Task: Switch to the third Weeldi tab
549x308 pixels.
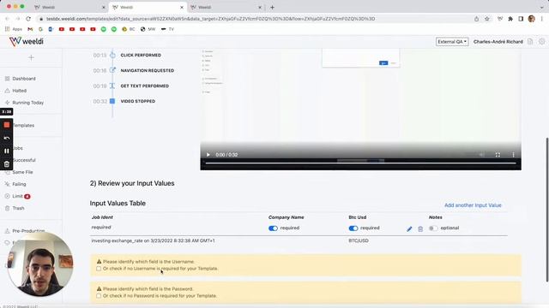Action: click(x=225, y=7)
